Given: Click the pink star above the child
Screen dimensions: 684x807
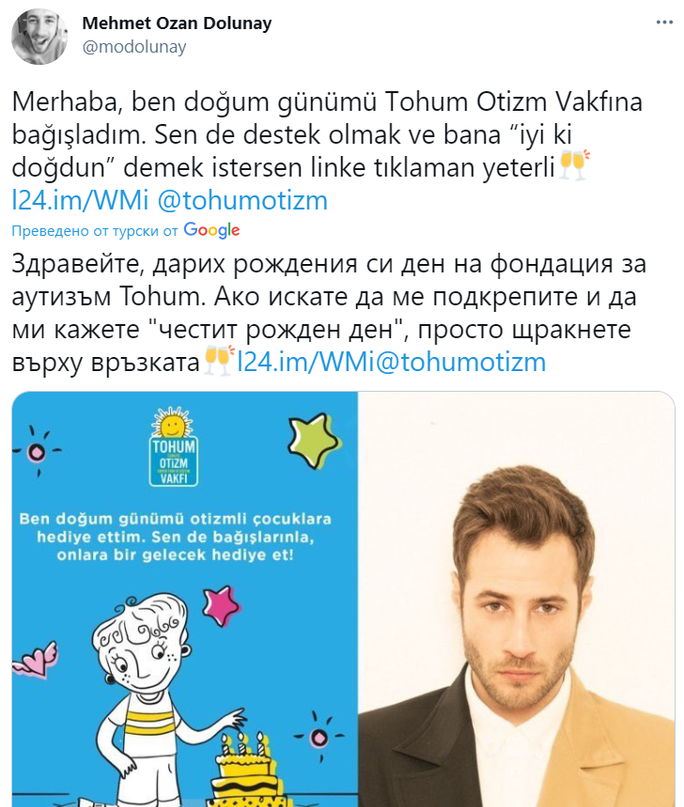Looking at the screenshot, I should (x=222, y=605).
